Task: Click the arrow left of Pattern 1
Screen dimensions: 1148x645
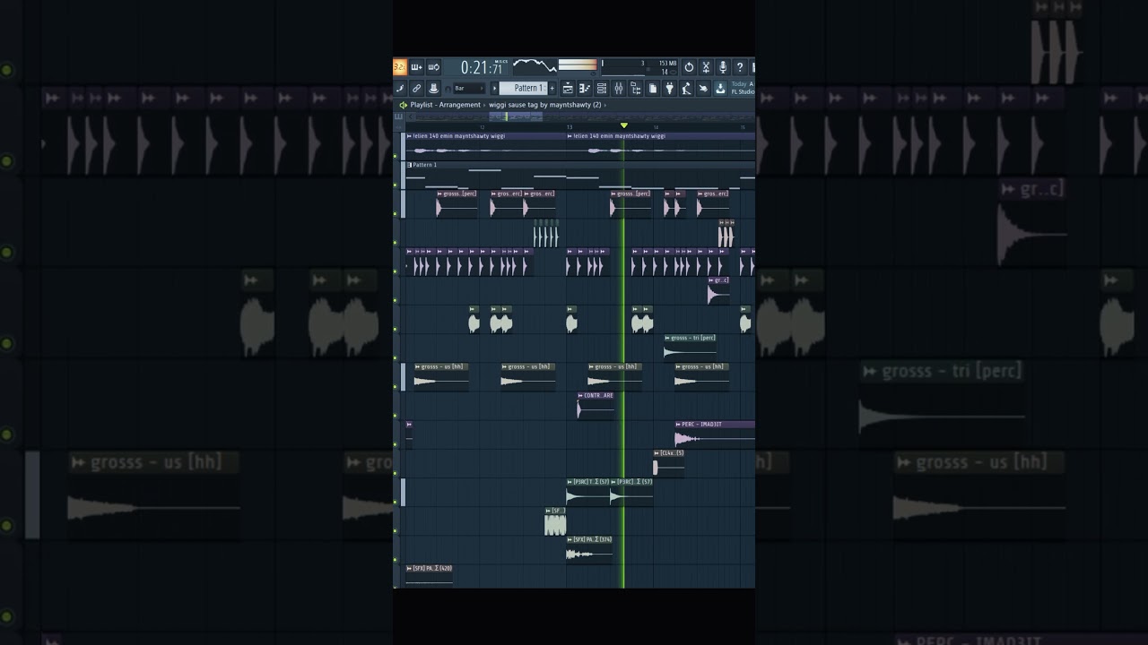Action: (x=494, y=88)
